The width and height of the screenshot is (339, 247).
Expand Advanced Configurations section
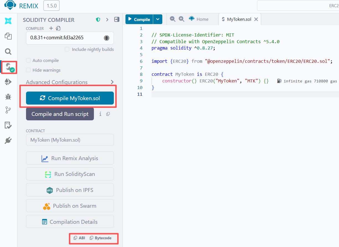click(70, 82)
